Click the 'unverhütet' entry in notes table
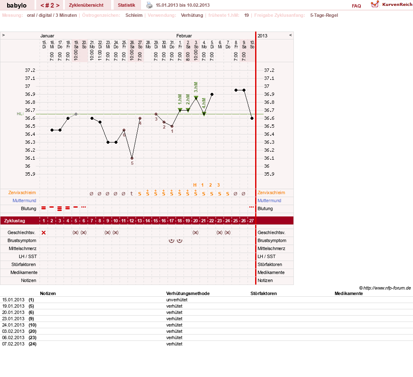This screenshot has width=413, height=377. pos(177,300)
